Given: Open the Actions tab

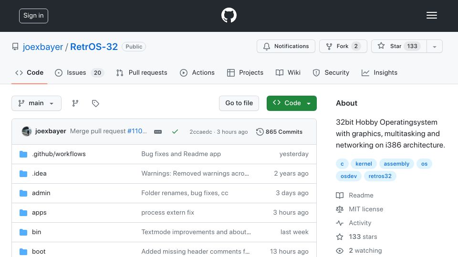Looking at the screenshot, I should (197, 72).
